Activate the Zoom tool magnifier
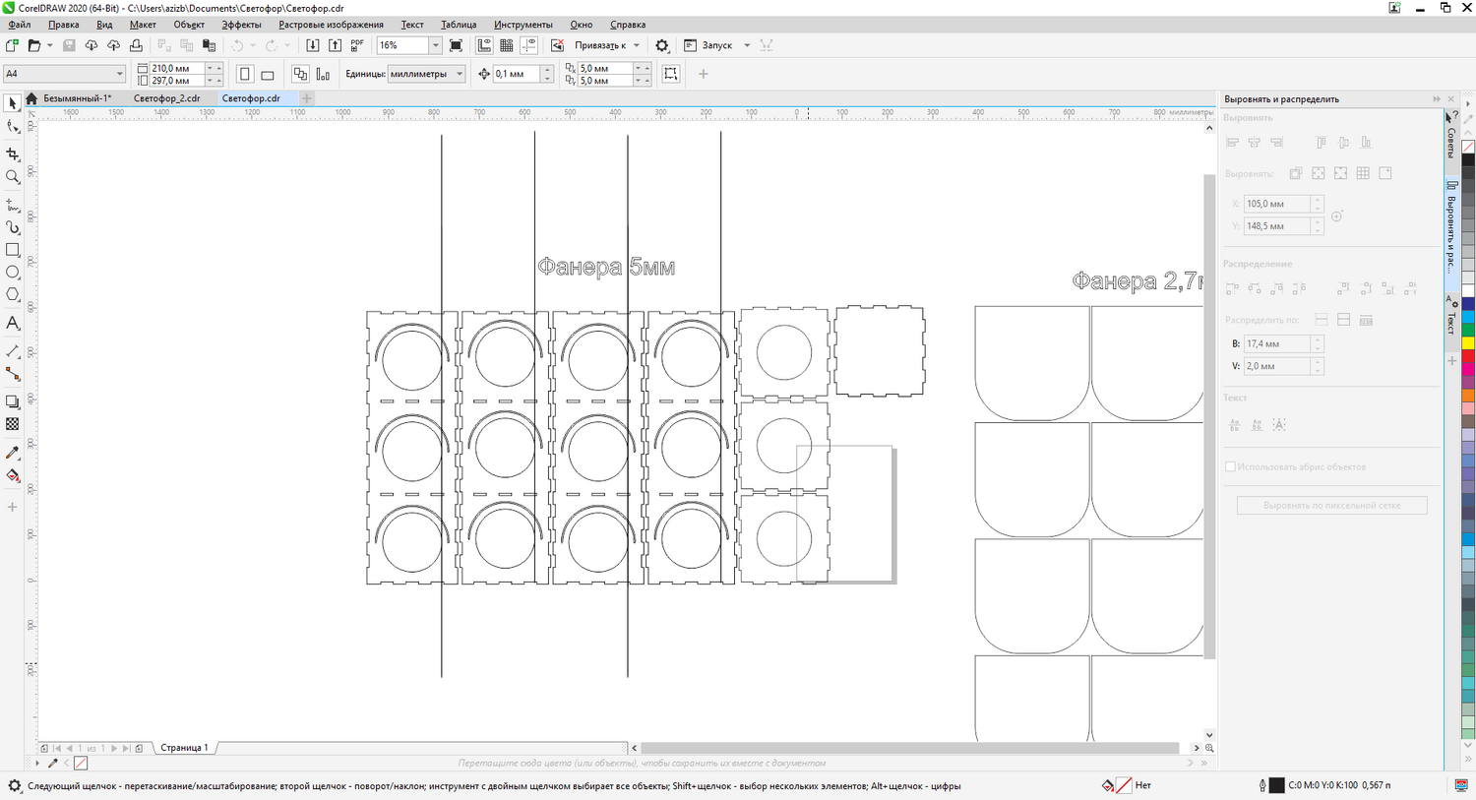Image resolution: width=1476 pixels, height=800 pixels. coord(13,178)
